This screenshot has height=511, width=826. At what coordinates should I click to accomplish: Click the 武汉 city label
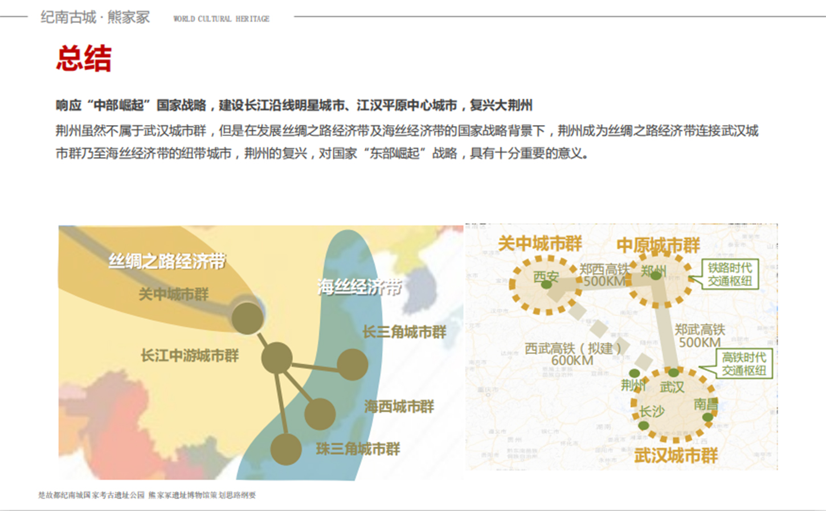[672, 388]
